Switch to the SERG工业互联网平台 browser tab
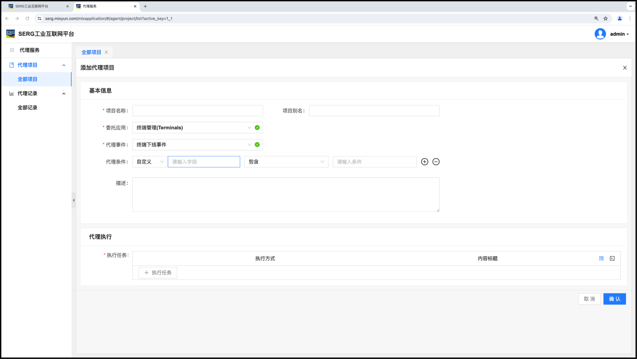The height and width of the screenshot is (359, 637). click(x=35, y=6)
